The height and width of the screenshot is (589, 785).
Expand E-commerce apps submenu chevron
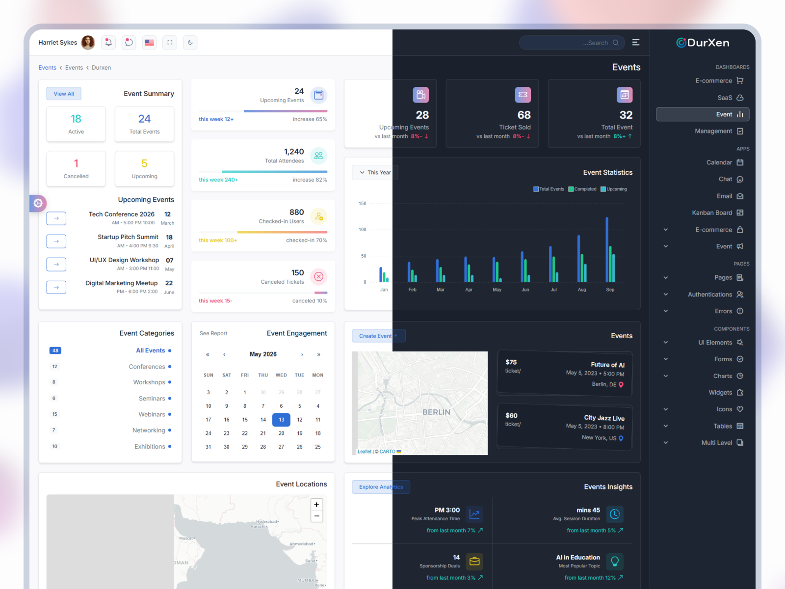666,230
